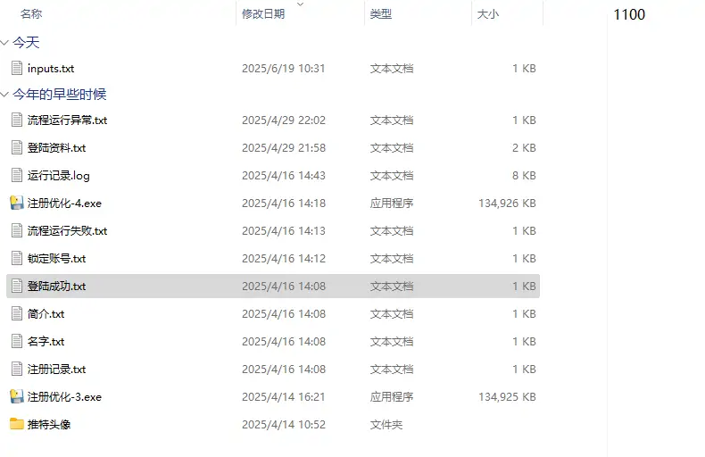Click the 名字.txt document icon
Viewport: 705px width, 457px height.
(x=17, y=341)
